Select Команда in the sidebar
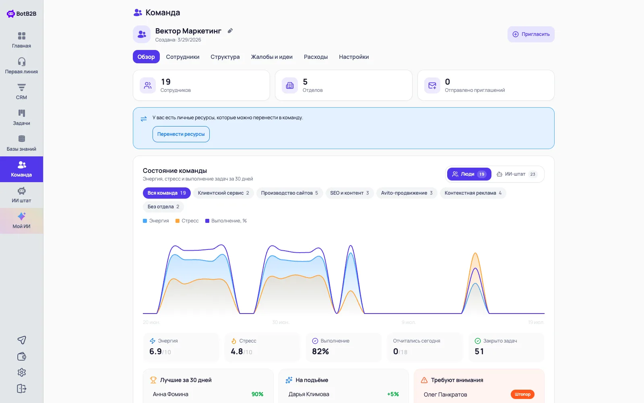This screenshot has width=644, height=403. coord(21,169)
